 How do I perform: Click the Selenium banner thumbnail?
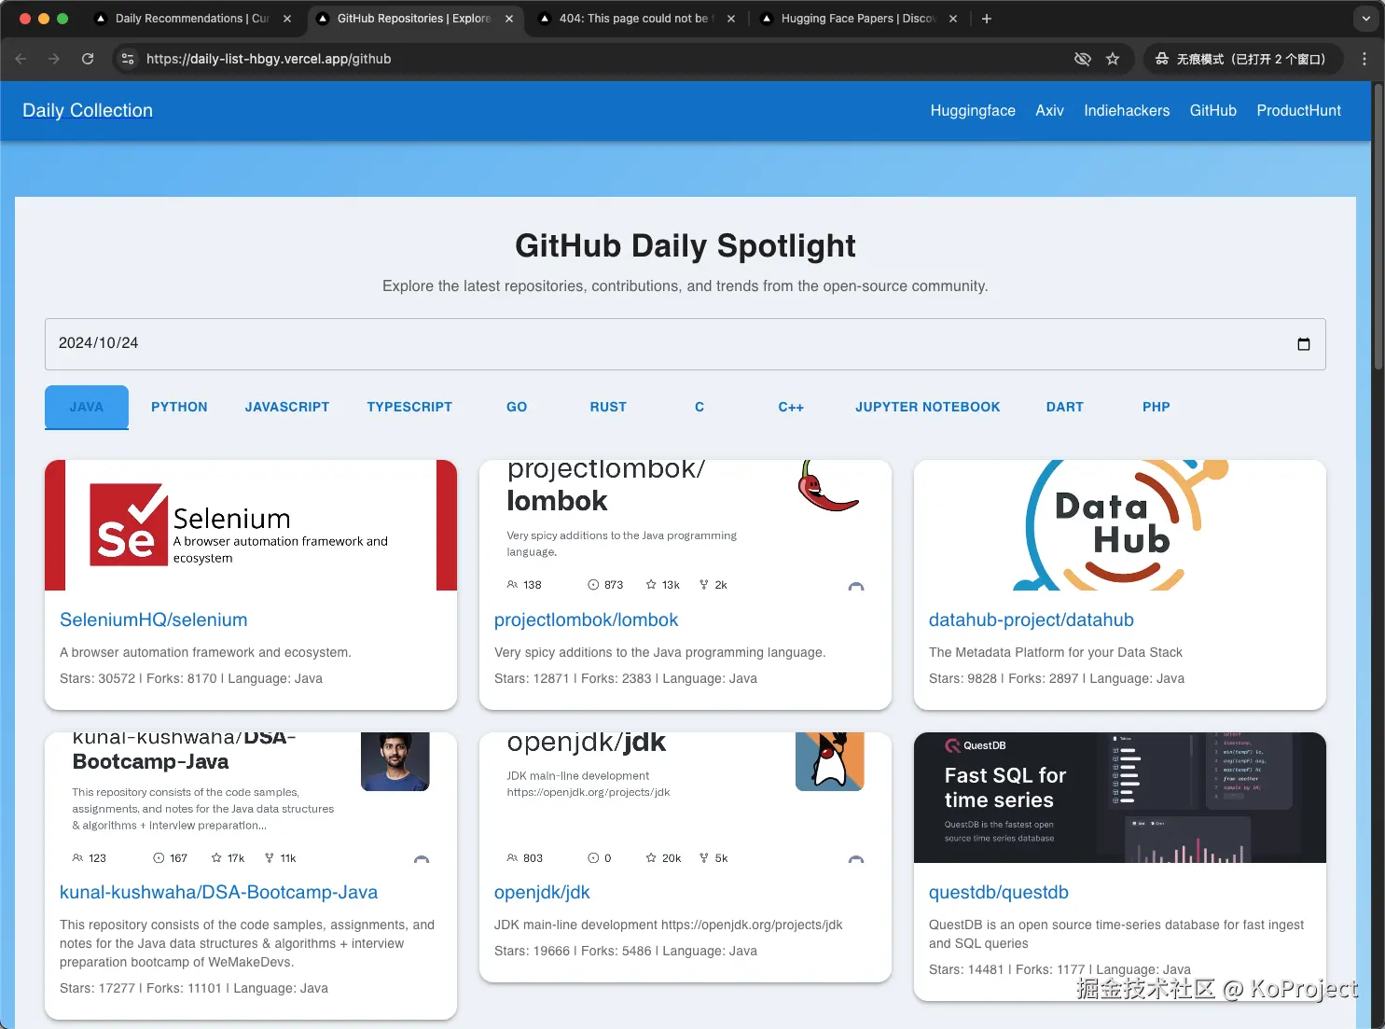pyautogui.click(x=251, y=525)
